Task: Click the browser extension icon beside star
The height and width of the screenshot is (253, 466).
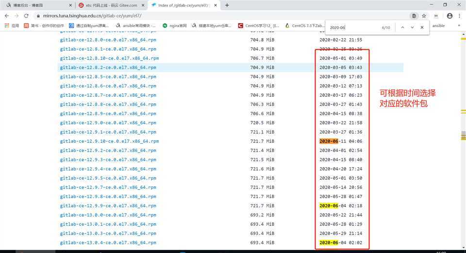Action: tap(436, 16)
